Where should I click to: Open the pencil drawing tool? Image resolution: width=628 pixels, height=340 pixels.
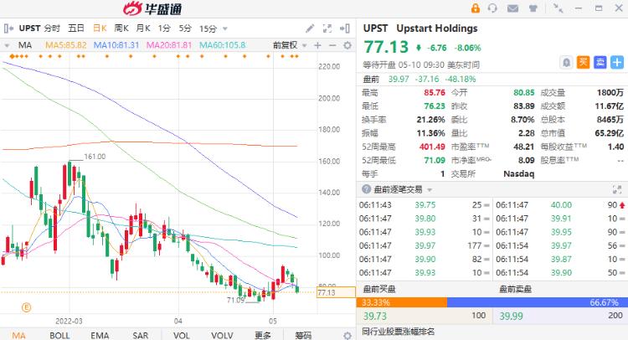(310, 28)
